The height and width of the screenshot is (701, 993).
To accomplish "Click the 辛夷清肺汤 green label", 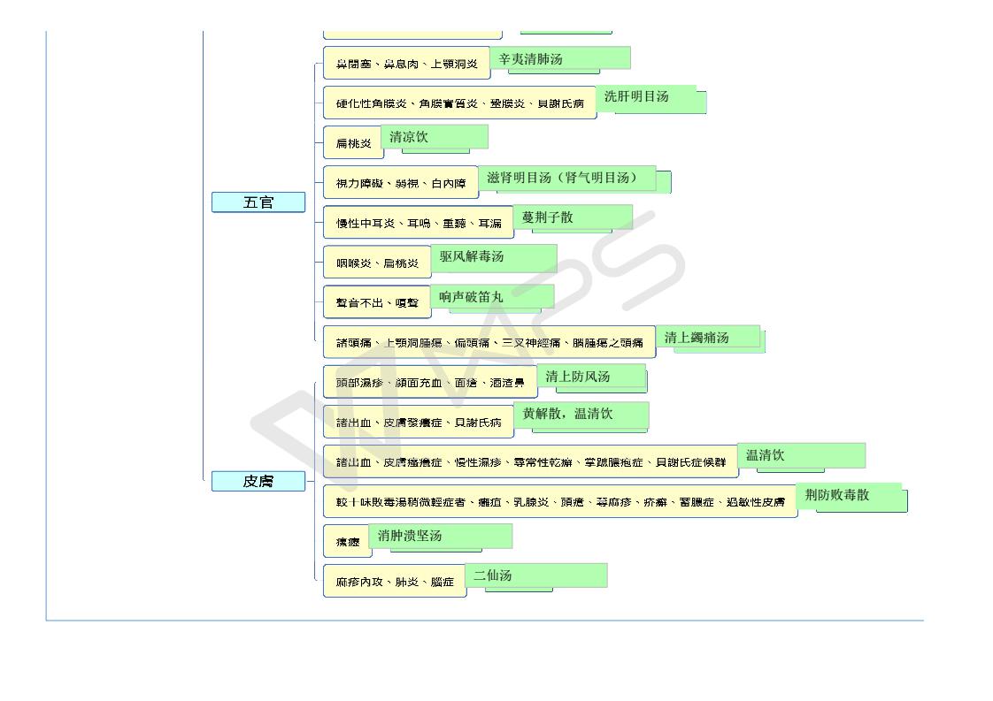I will [559, 58].
